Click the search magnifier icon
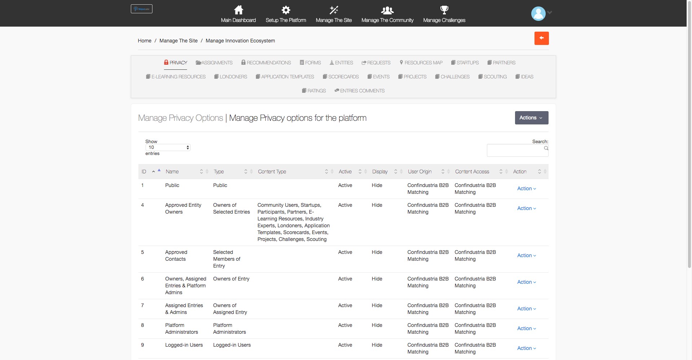Screen dimensions: 692x360 (546, 148)
